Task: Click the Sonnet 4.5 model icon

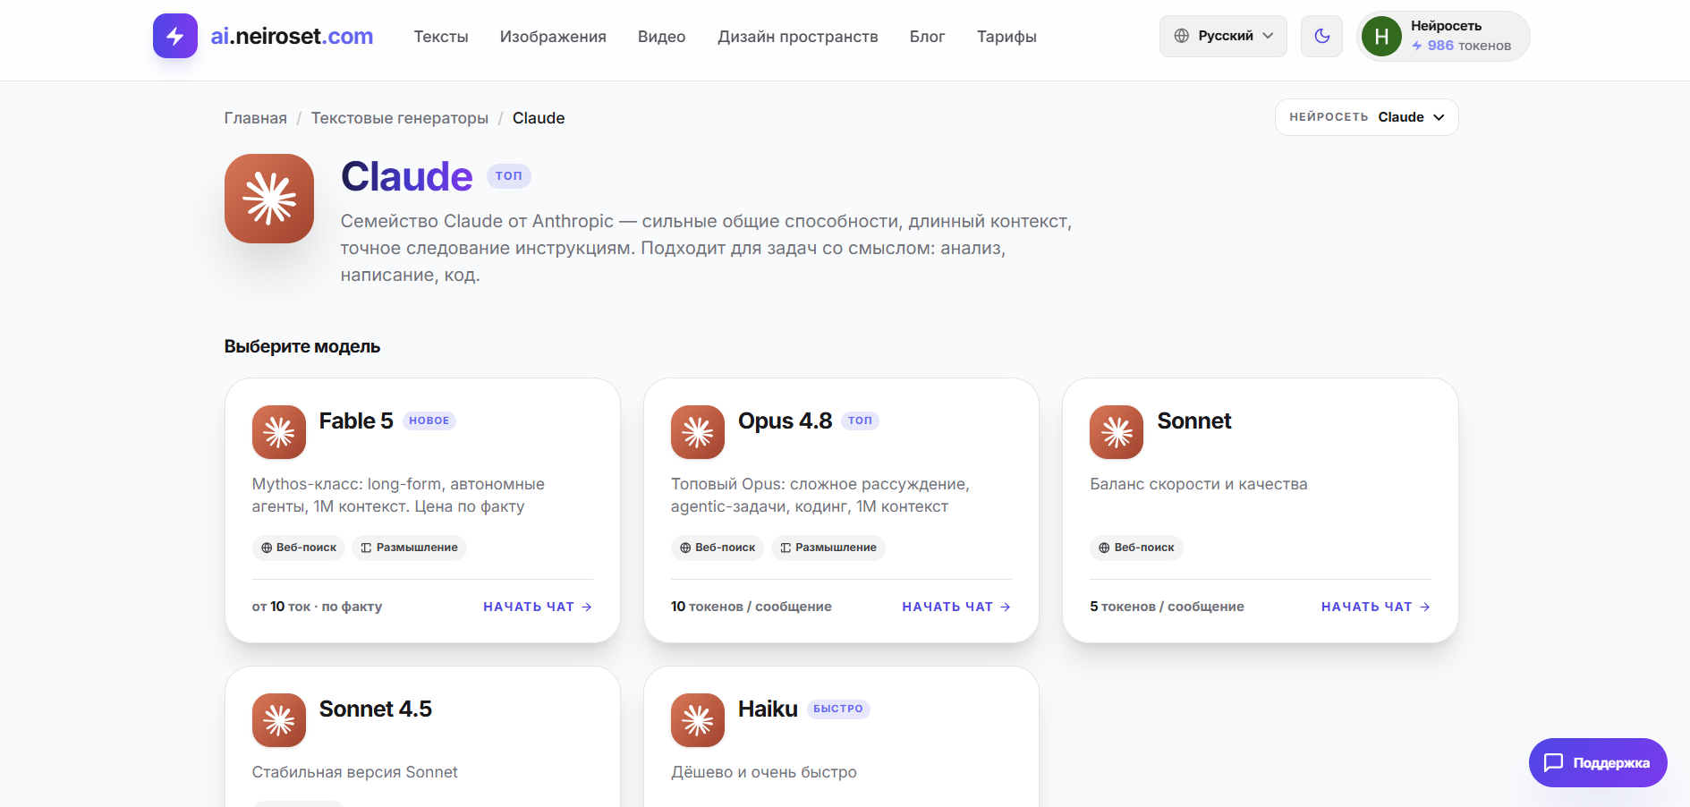Action: [x=279, y=720]
